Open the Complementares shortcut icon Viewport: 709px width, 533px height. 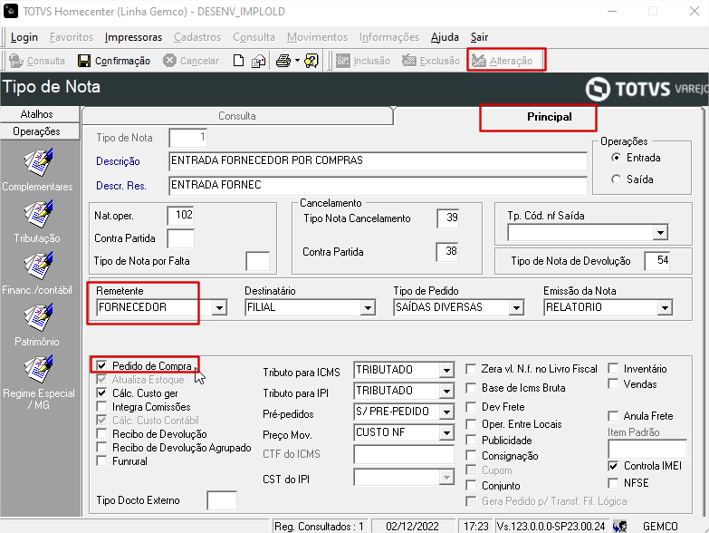(x=38, y=162)
